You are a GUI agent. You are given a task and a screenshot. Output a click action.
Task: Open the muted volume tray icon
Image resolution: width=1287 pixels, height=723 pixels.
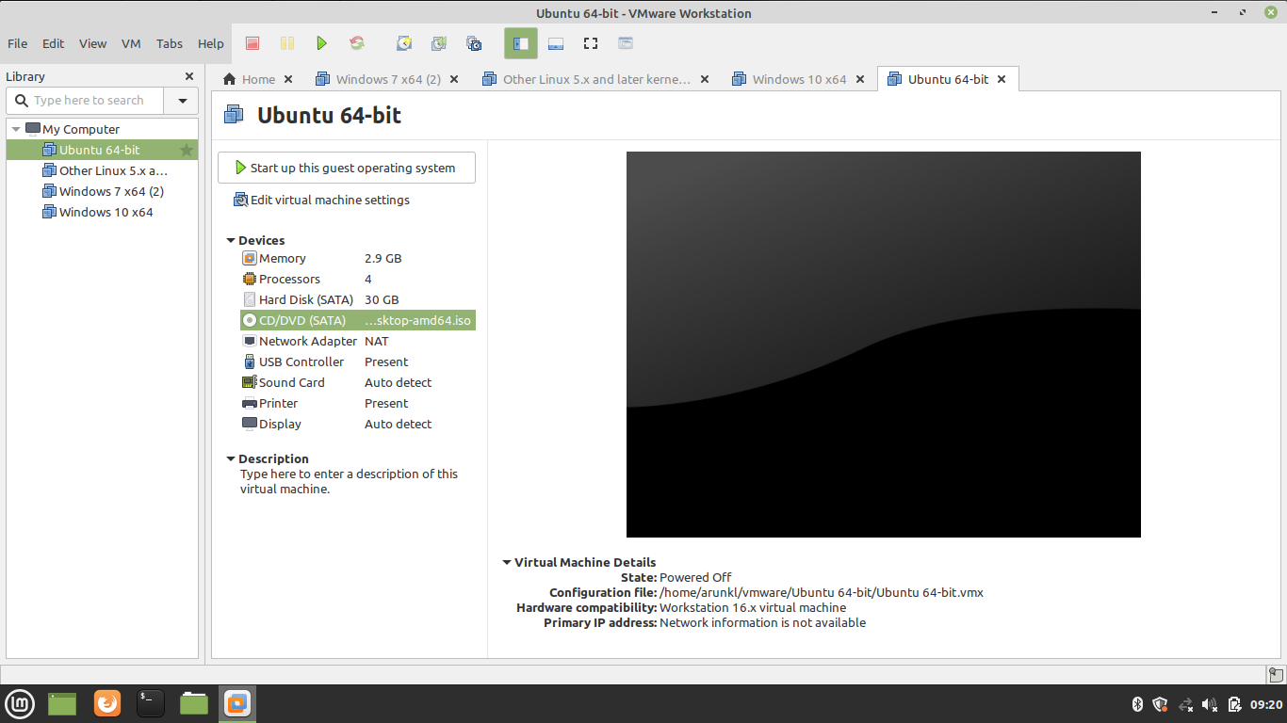(x=1210, y=704)
